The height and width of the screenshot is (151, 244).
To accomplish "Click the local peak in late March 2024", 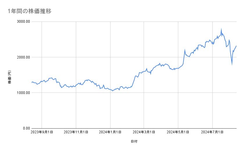I will click(x=159, y=63).
